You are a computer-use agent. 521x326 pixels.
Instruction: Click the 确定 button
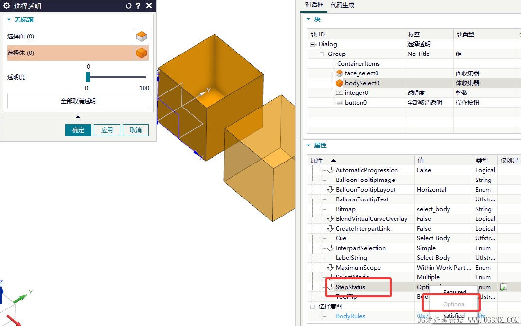click(78, 130)
